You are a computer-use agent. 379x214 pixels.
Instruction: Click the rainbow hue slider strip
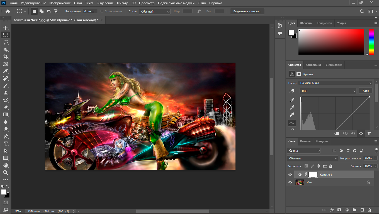pos(371,42)
